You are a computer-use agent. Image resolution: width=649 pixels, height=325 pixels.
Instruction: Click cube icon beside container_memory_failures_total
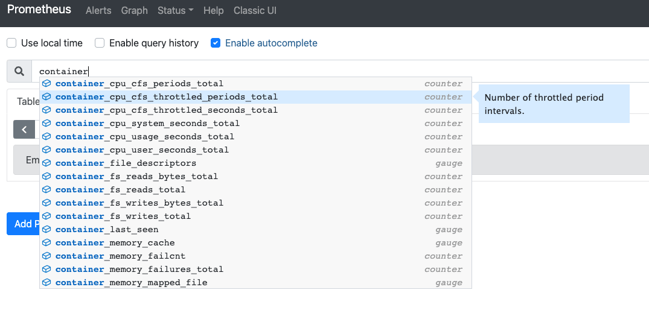pyautogui.click(x=46, y=269)
